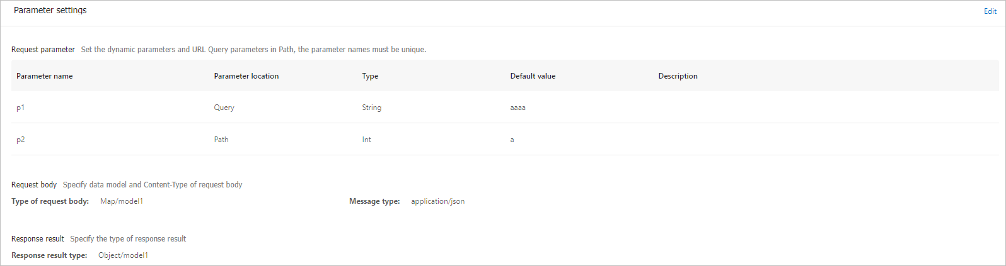This screenshot has height=266, width=1006.
Task: Select the Parameter settings heading
Action: click(x=50, y=11)
